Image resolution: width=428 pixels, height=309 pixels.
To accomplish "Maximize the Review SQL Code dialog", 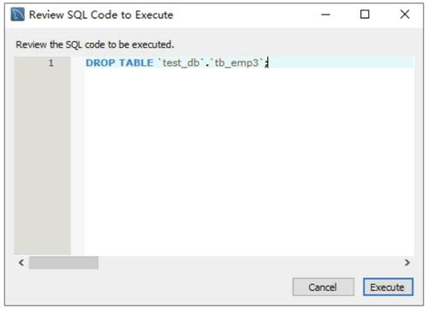I will [x=365, y=15].
